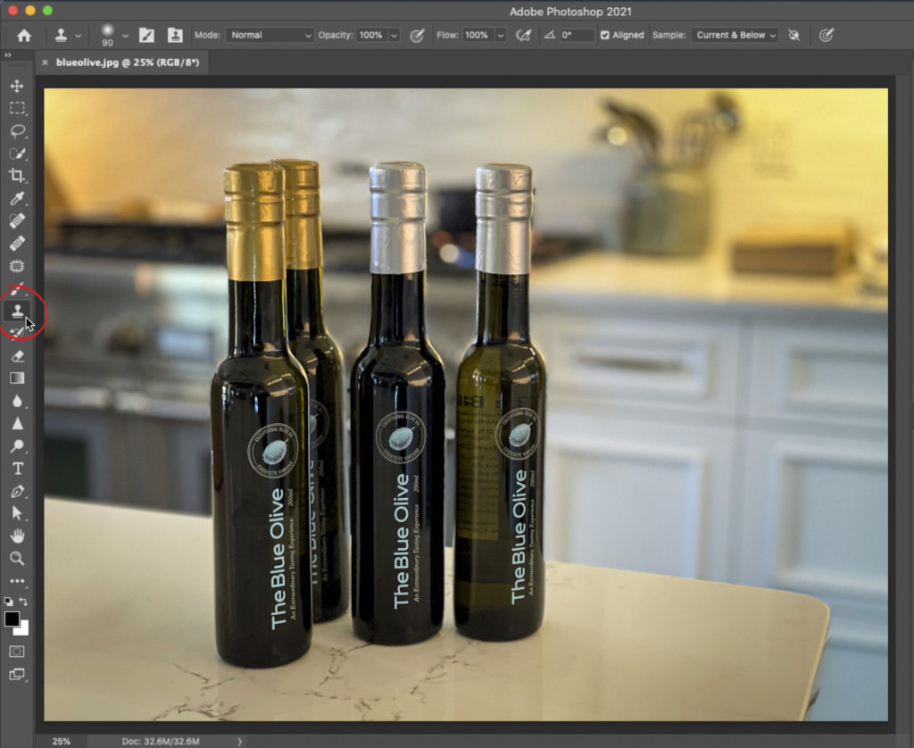Enable airbrush-style build-up
The width and height of the screenshot is (914, 748).
point(523,36)
